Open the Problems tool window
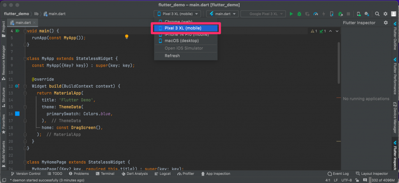The height and width of the screenshot is (183, 399). click(x=79, y=174)
